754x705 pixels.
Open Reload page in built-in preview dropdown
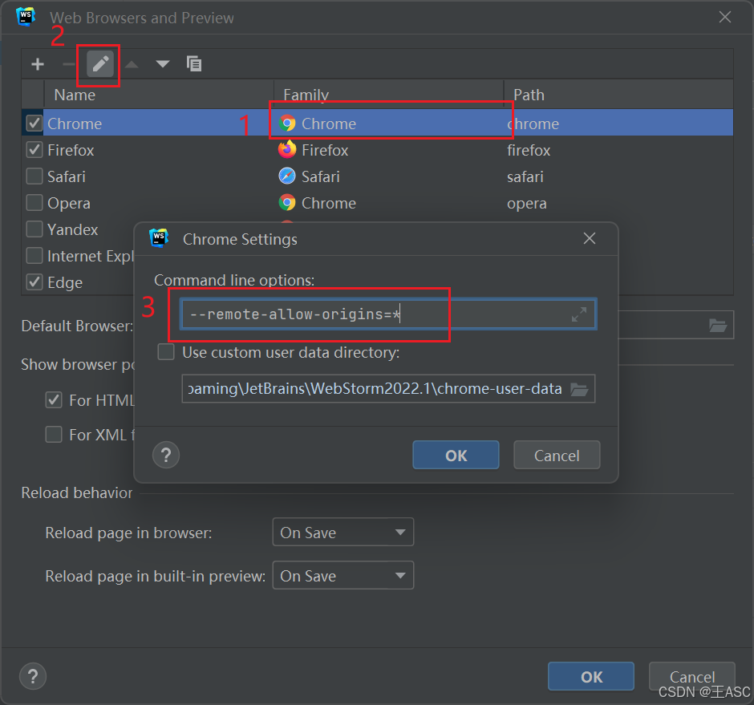coord(343,576)
